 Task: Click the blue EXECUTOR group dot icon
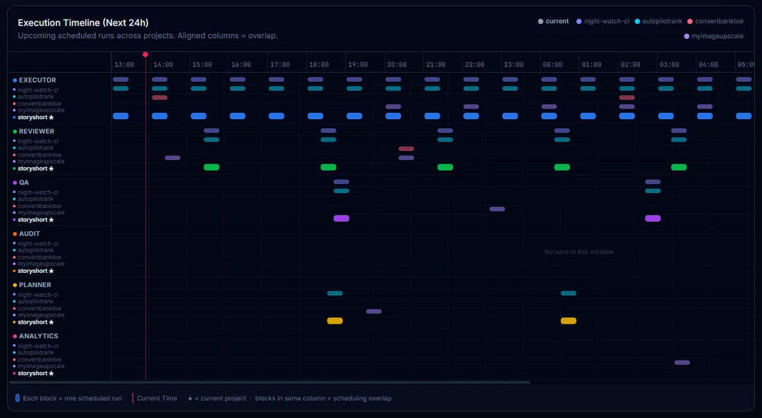tap(15, 80)
